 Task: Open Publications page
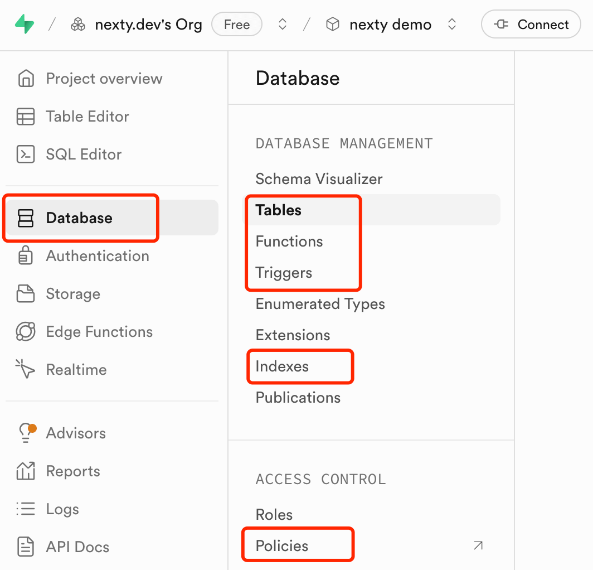point(298,398)
